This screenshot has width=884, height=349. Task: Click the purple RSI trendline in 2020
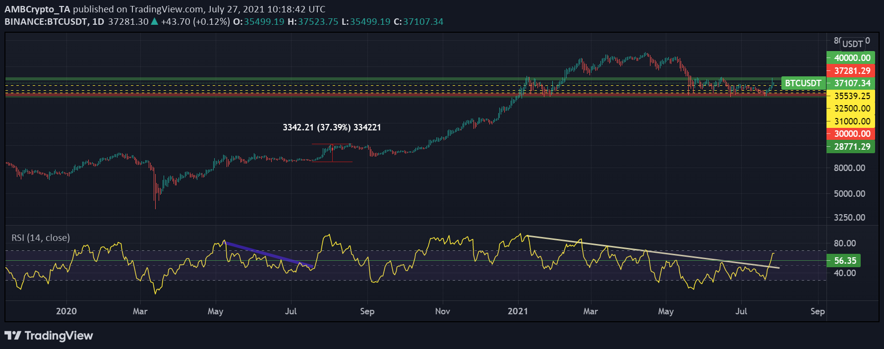pyautogui.click(x=269, y=255)
